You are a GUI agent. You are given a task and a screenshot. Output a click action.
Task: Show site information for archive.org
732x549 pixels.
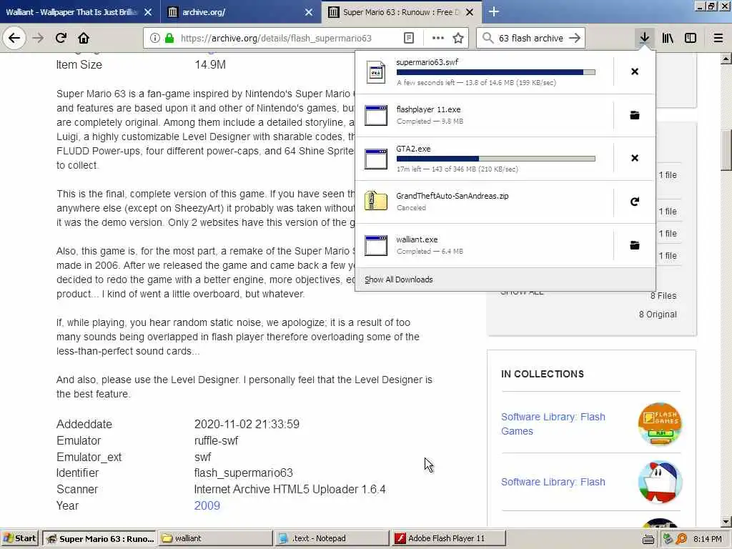pyautogui.click(x=154, y=38)
